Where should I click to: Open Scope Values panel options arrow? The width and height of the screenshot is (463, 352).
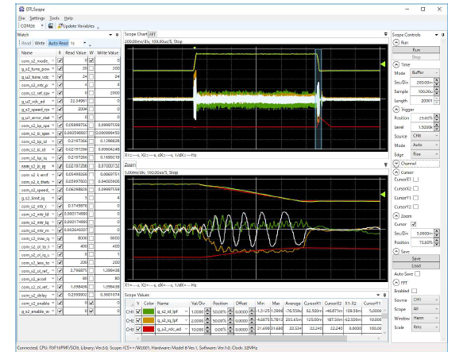click(x=378, y=295)
